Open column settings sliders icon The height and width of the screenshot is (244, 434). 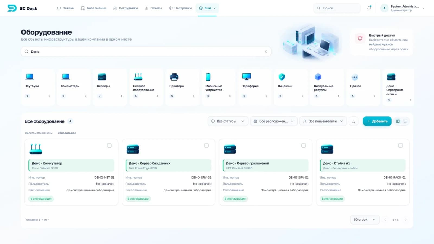353,121
